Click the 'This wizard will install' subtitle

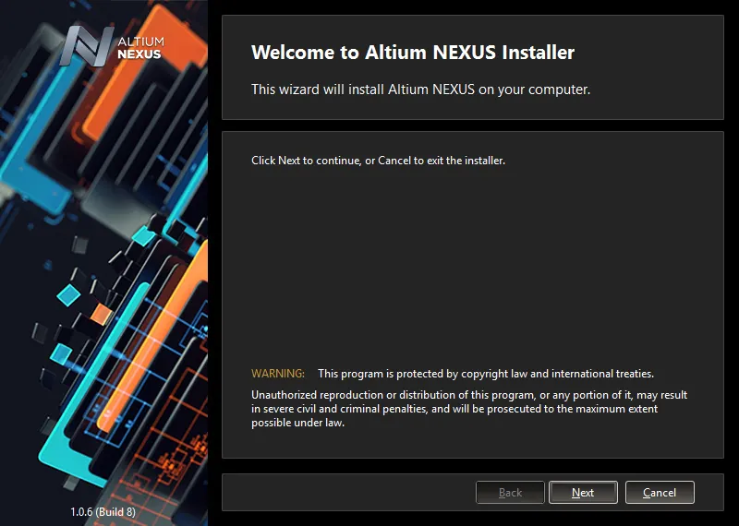pyautogui.click(x=420, y=89)
